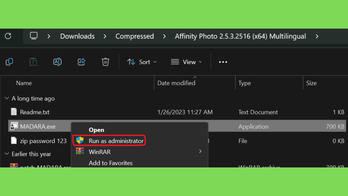Click the Rename toolbar icon
Viewport: 348px width, 196px height.
(x=57, y=62)
